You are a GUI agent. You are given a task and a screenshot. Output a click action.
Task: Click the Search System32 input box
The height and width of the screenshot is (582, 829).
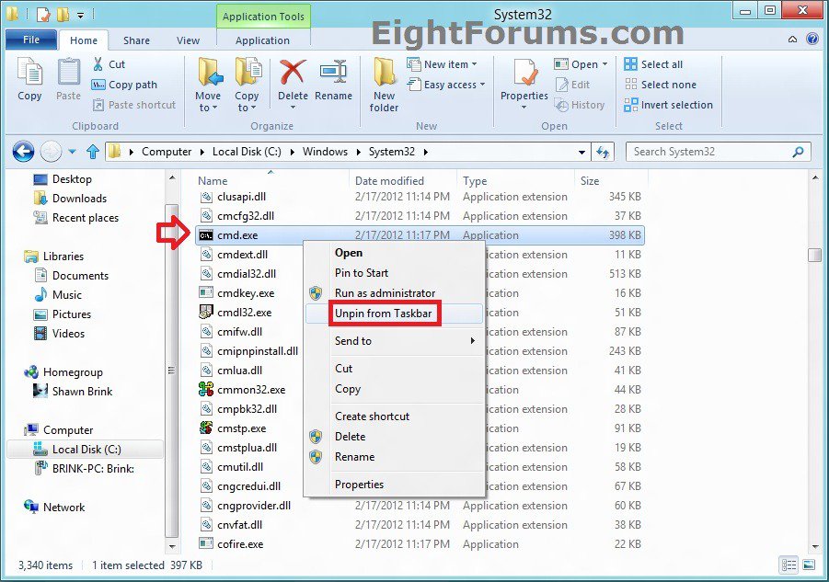pyautogui.click(x=708, y=152)
